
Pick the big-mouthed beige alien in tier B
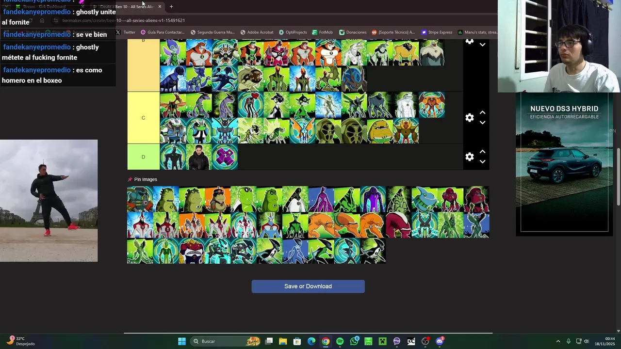[250, 79]
